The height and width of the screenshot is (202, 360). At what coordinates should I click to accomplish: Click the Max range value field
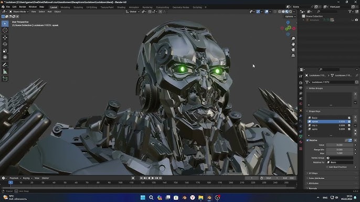(340, 153)
